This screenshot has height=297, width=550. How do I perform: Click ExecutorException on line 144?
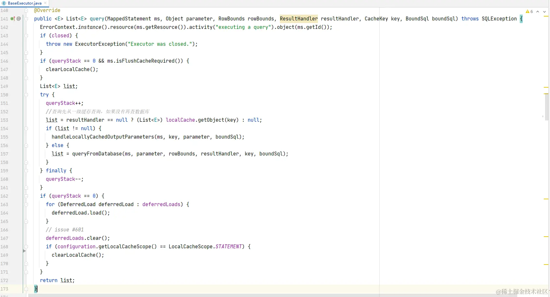coord(100,44)
